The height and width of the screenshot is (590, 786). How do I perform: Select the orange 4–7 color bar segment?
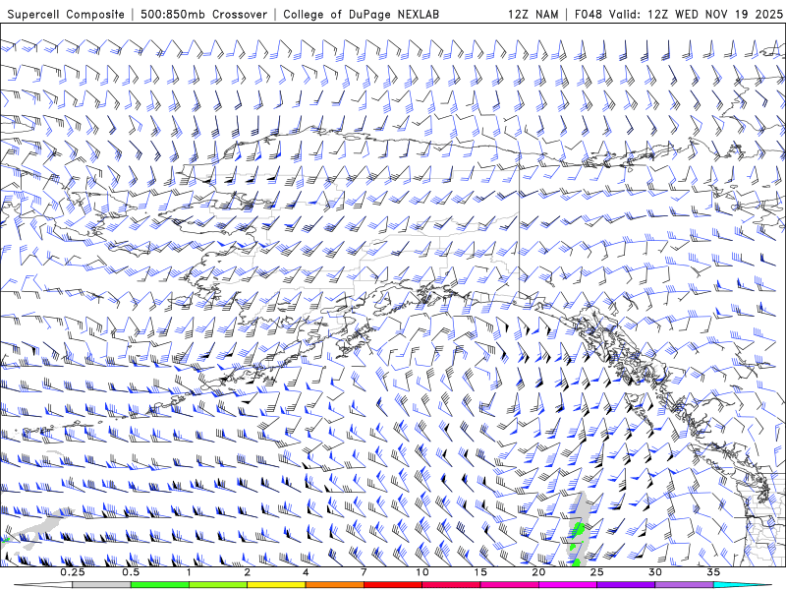coord(334,585)
